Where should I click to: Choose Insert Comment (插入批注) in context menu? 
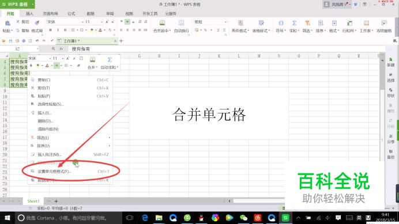70,154
